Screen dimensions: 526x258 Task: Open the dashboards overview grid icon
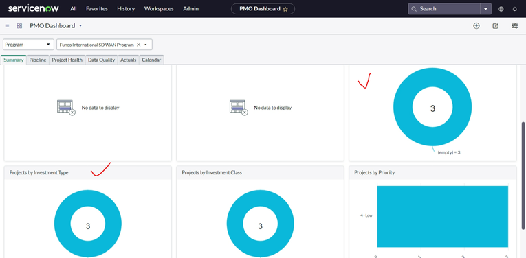click(19, 26)
